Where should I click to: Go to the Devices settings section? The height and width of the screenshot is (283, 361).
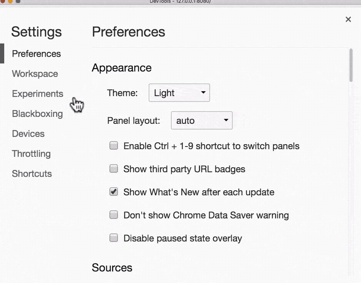coord(28,134)
